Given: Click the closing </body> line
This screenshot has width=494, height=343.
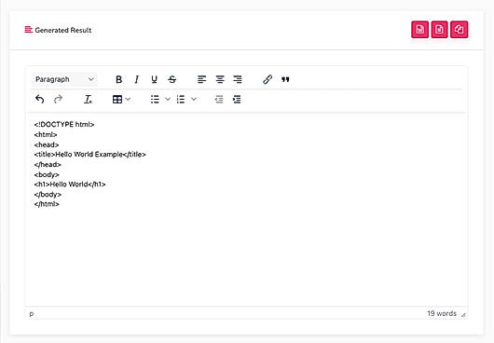Looking at the screenshot, I should [48, 194].
